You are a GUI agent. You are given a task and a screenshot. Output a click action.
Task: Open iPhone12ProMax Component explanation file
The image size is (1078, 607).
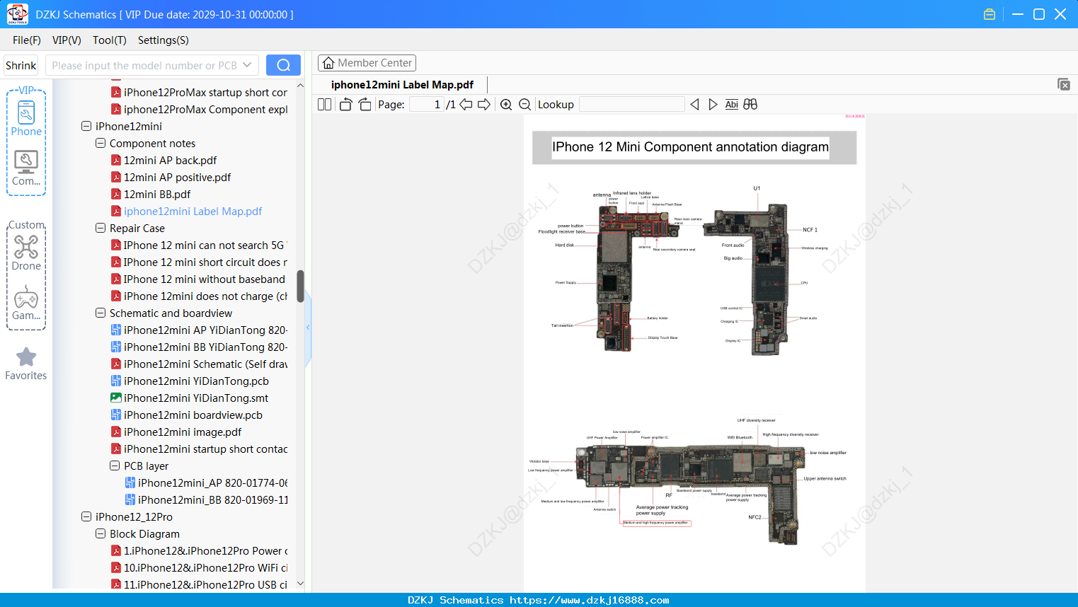(x=199, y=109)
